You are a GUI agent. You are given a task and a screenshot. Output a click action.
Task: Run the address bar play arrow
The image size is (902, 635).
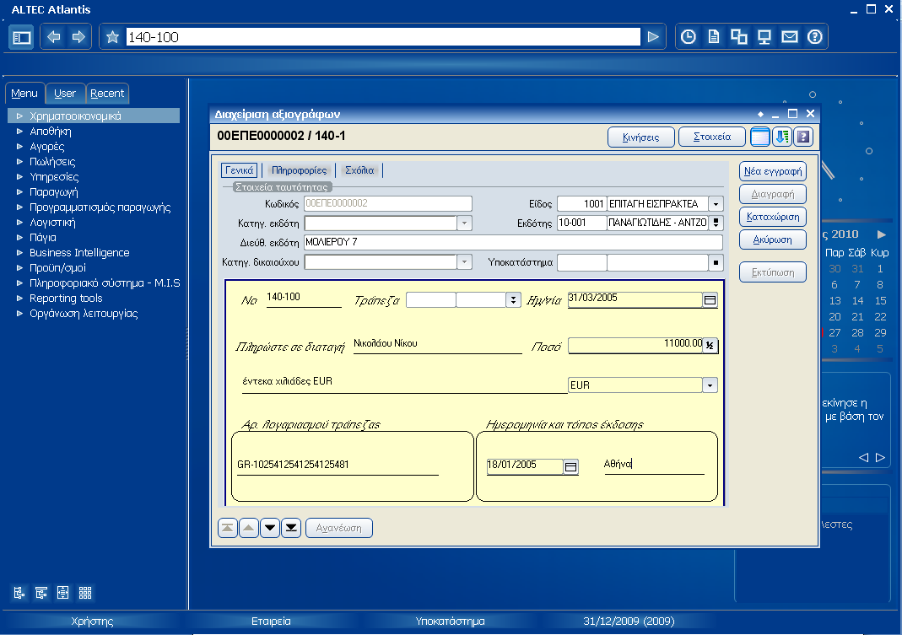click(x=653, y=37)
